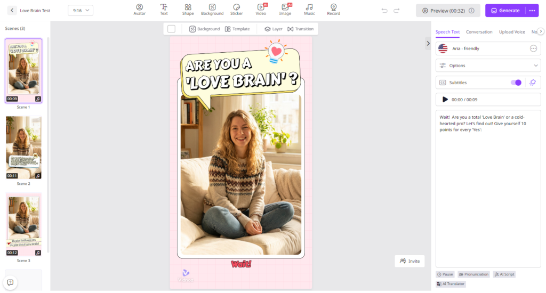Switch to the Upload Voice tab
The height and width of the screenshot is (293, 546).
[x=511, y=31]
